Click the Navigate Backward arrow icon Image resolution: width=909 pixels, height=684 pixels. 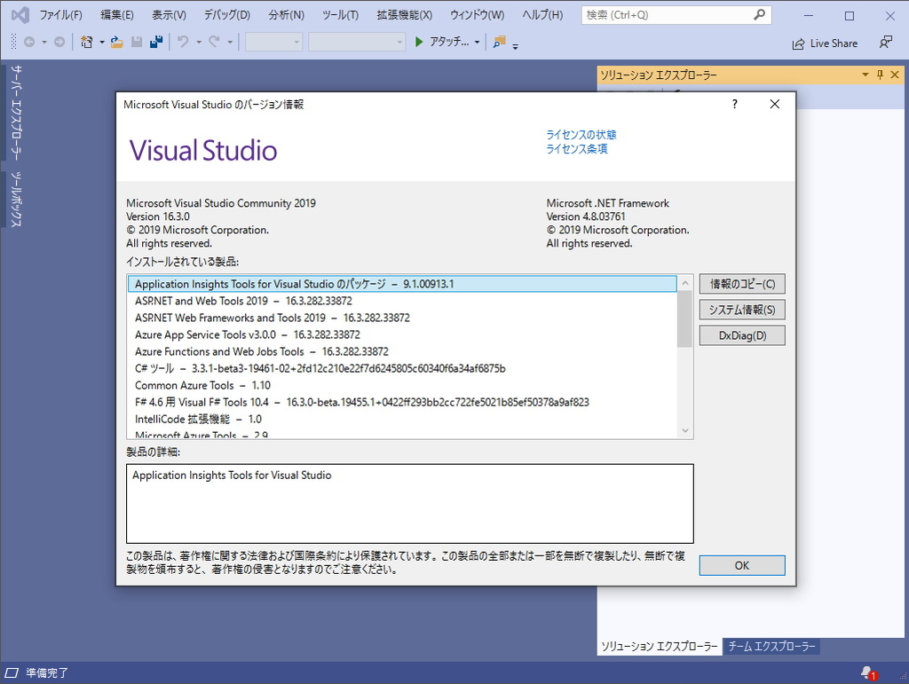31,43
